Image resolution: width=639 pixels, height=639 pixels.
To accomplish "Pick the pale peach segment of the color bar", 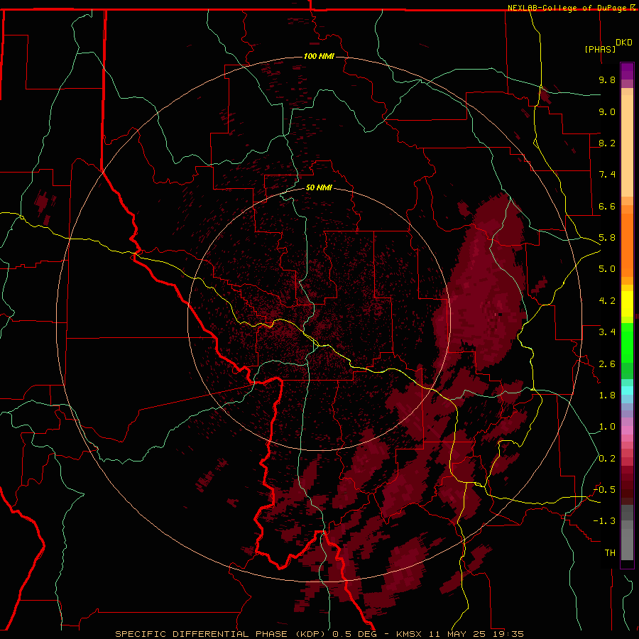I will click(x=627, y=146).
